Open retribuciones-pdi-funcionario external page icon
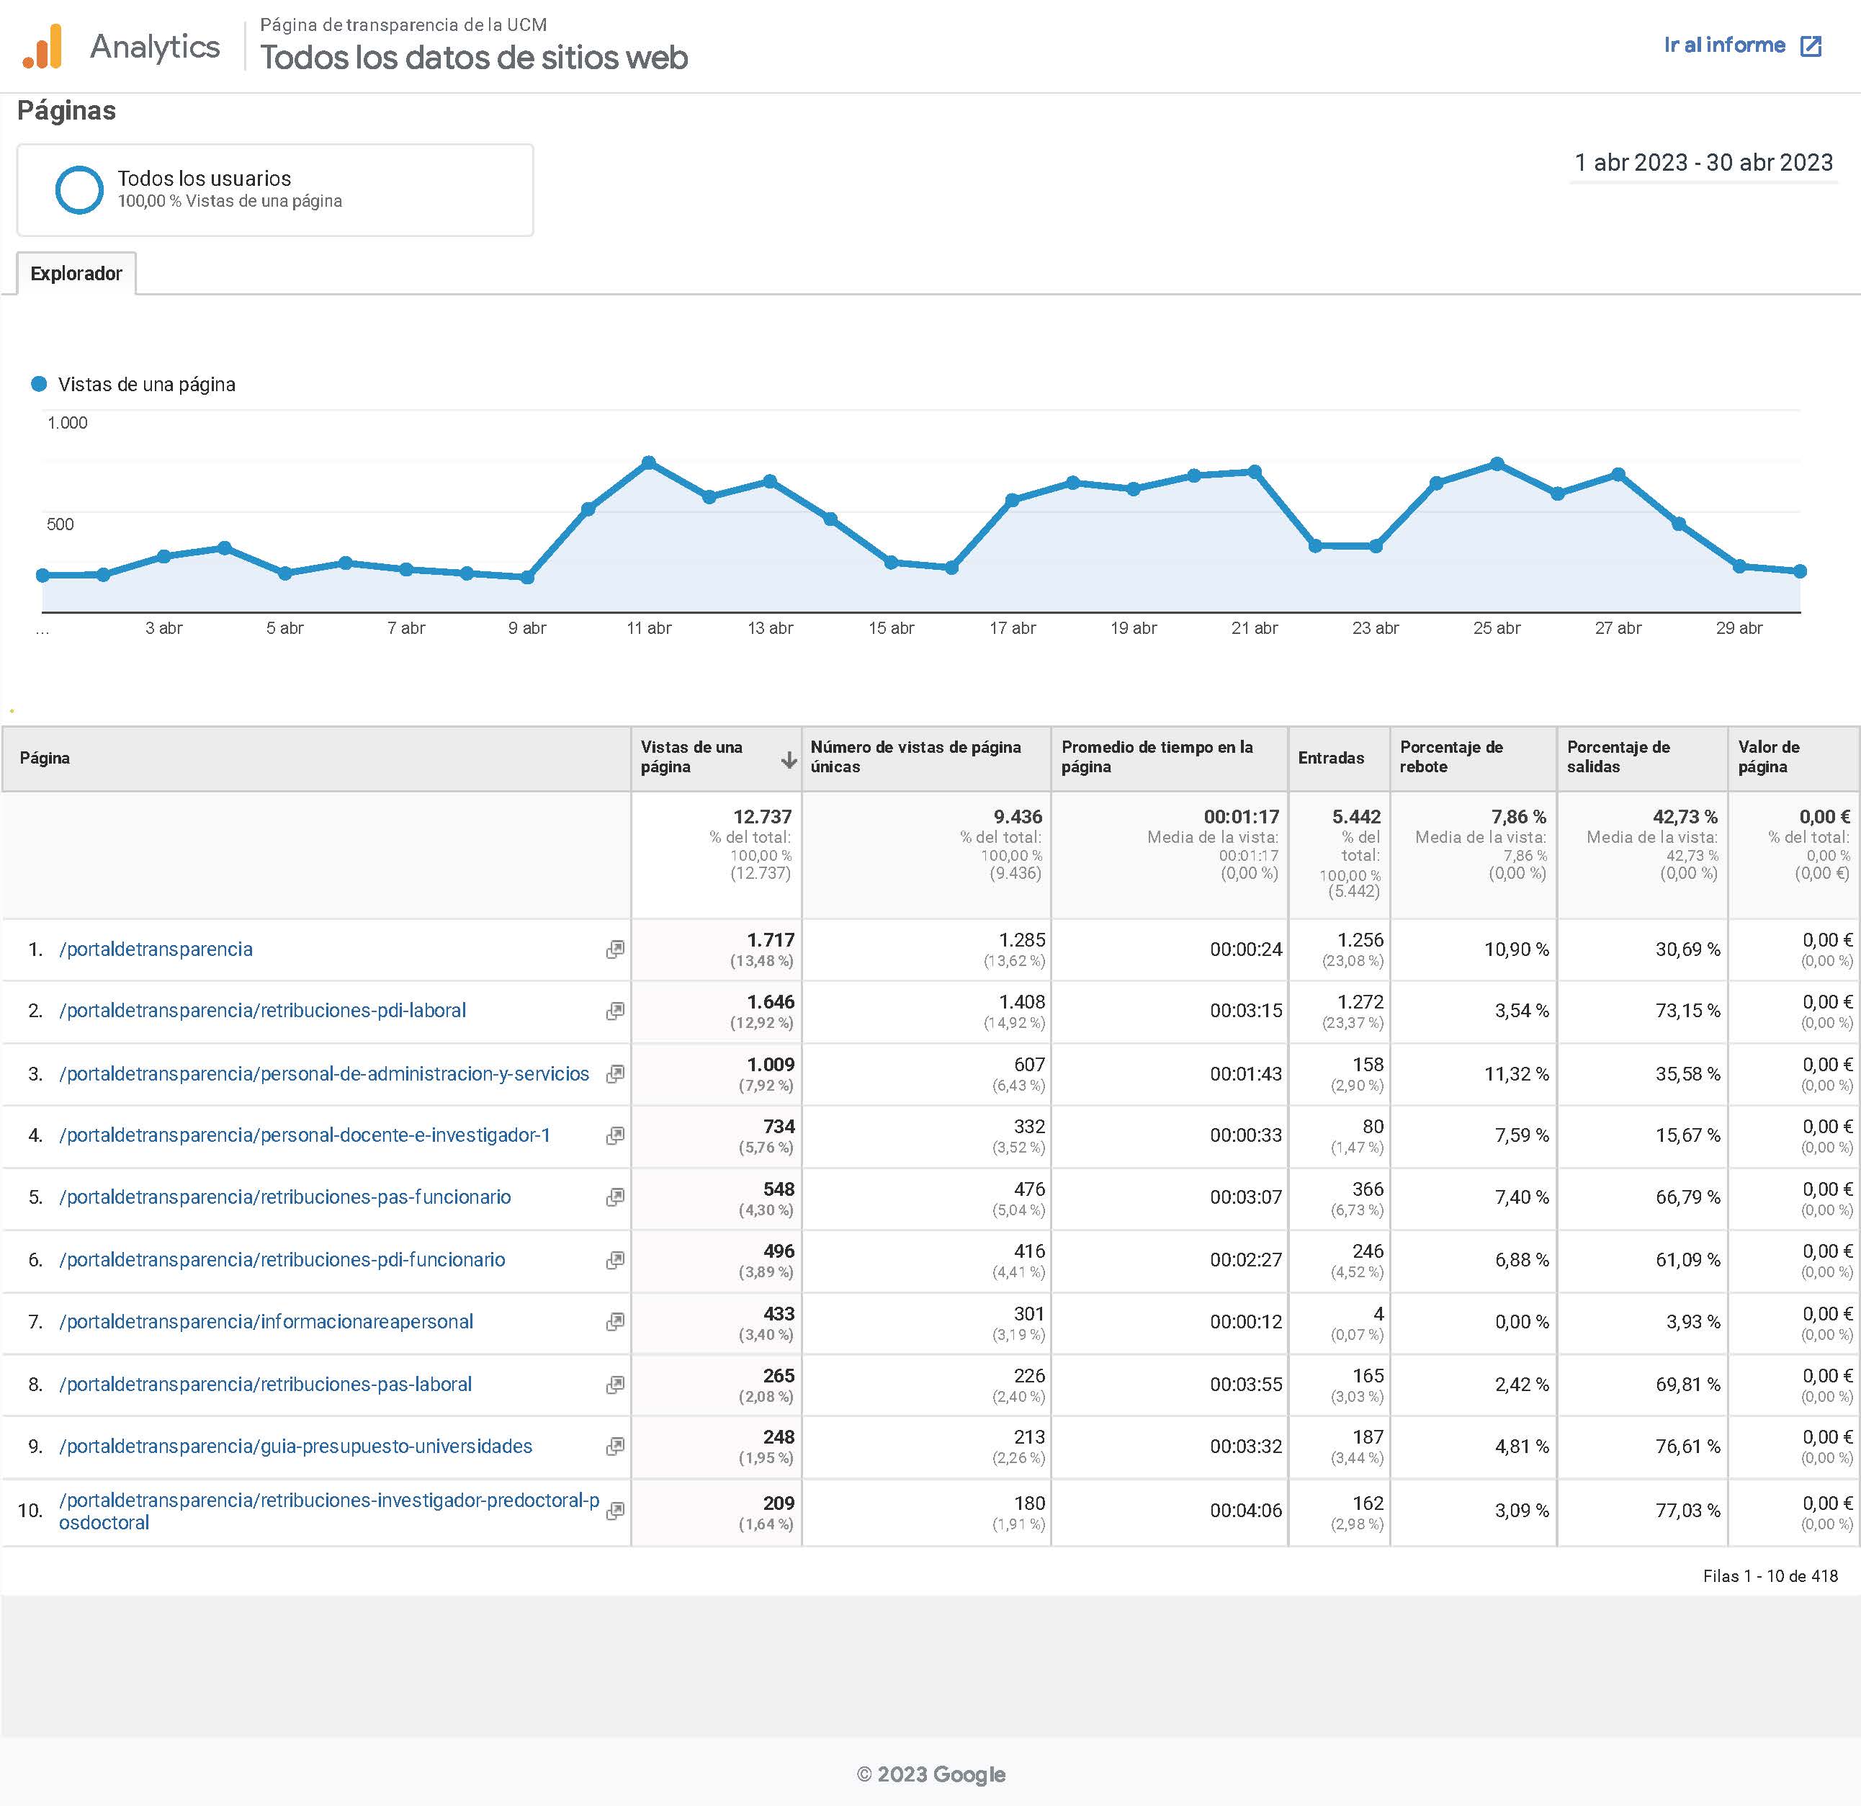The width and height of the screenshot is (1861, 1806). point(615,1260)
